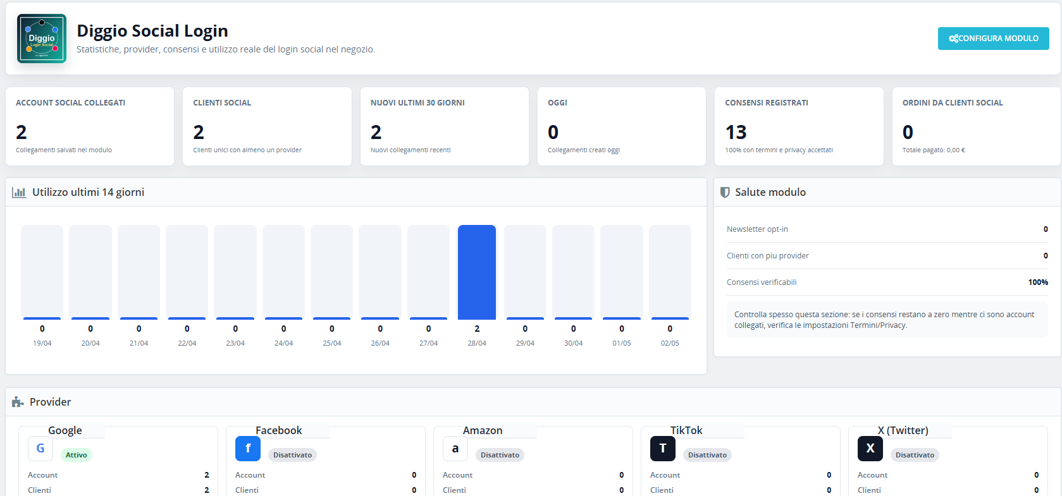Click the X (Twitter) card title

[903, 430]
